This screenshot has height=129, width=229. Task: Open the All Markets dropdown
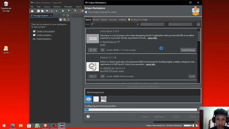(154, 24)
